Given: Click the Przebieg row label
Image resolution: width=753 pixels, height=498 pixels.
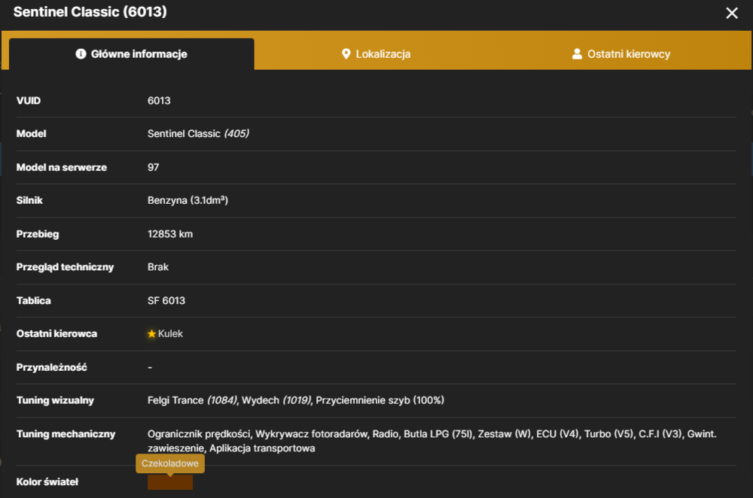Looking at the screenshot, I should click(38, 234).
